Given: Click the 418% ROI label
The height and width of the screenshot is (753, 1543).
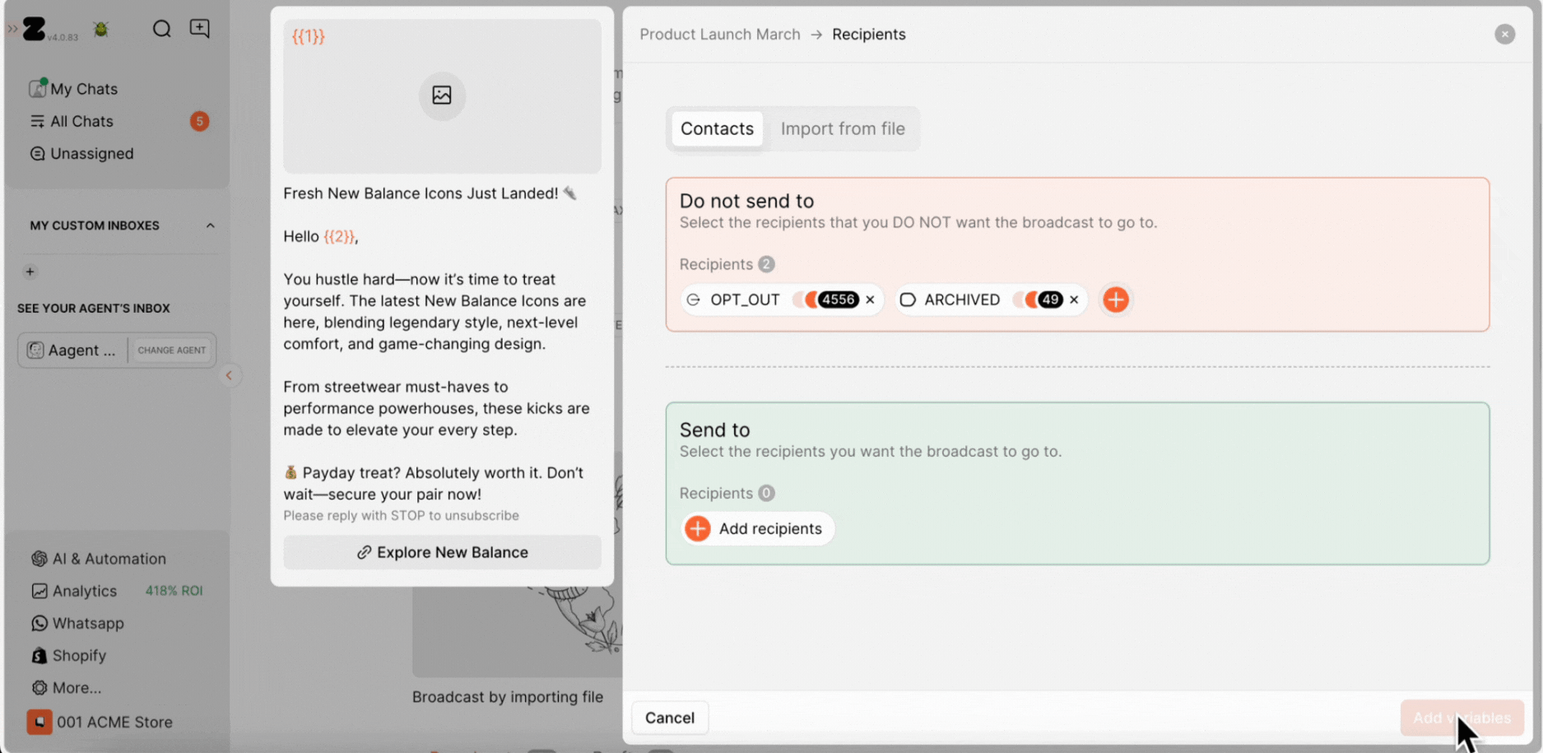Looking at the screenshot, I should (x=174, y=591).
